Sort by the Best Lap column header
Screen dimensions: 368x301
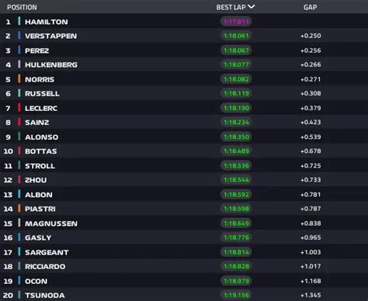(231, 7)
